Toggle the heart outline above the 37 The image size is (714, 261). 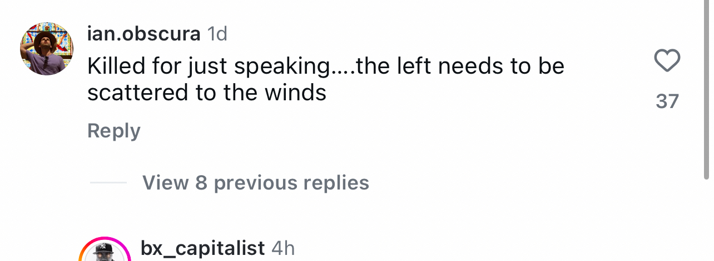pyautogui.click(x=667, y=60)
